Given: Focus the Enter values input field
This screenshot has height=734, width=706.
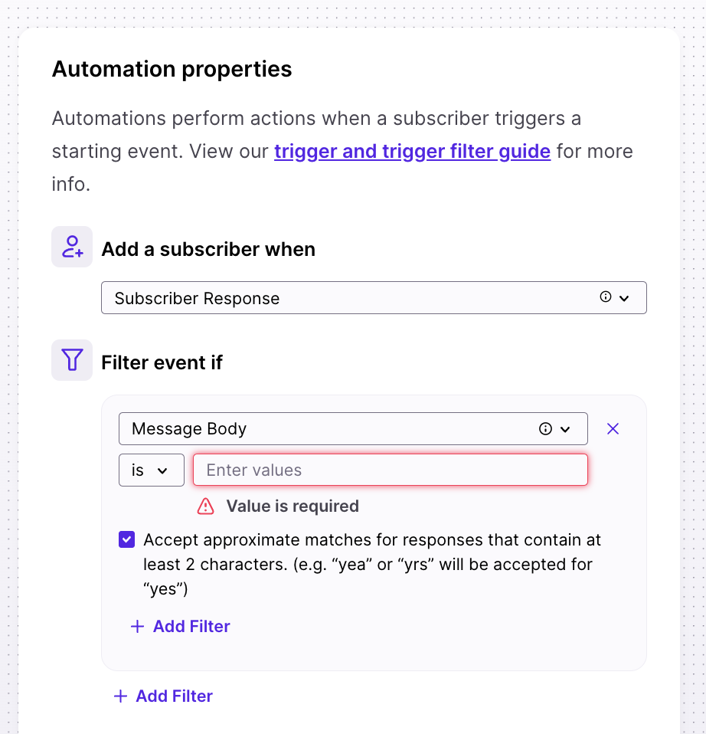Looking at the screenshot, I should tap(391, 470).
